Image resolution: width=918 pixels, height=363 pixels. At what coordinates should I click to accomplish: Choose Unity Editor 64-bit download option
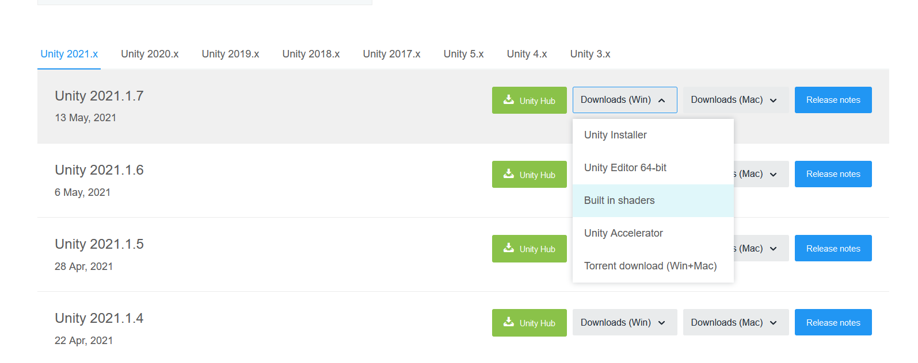(625, 168)
